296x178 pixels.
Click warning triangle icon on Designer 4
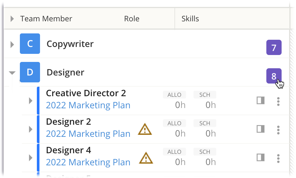[x=146, y=158]
